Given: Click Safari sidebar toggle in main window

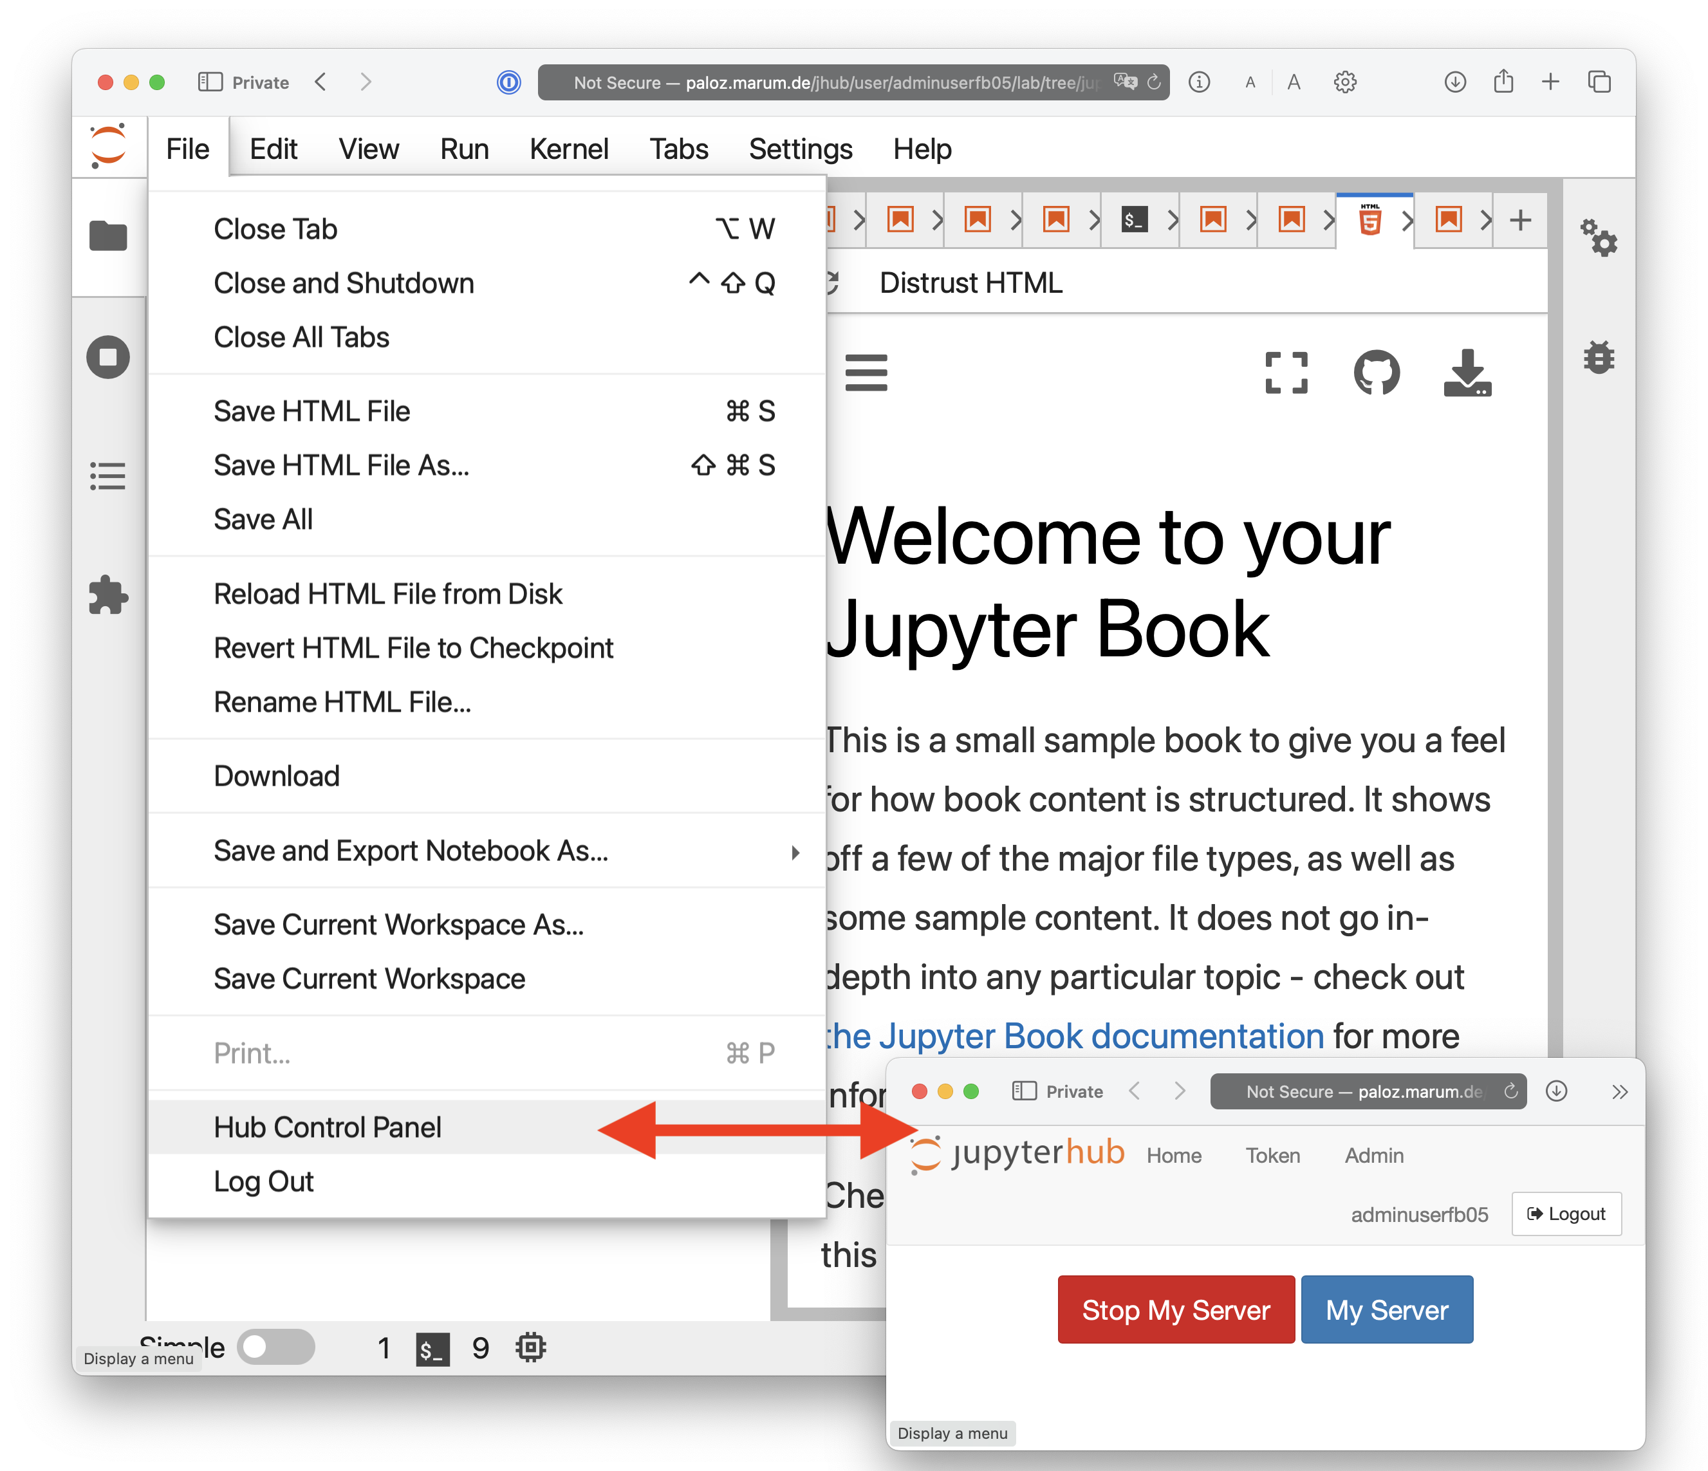Looking at the screenshot, I should click(210, 82).
